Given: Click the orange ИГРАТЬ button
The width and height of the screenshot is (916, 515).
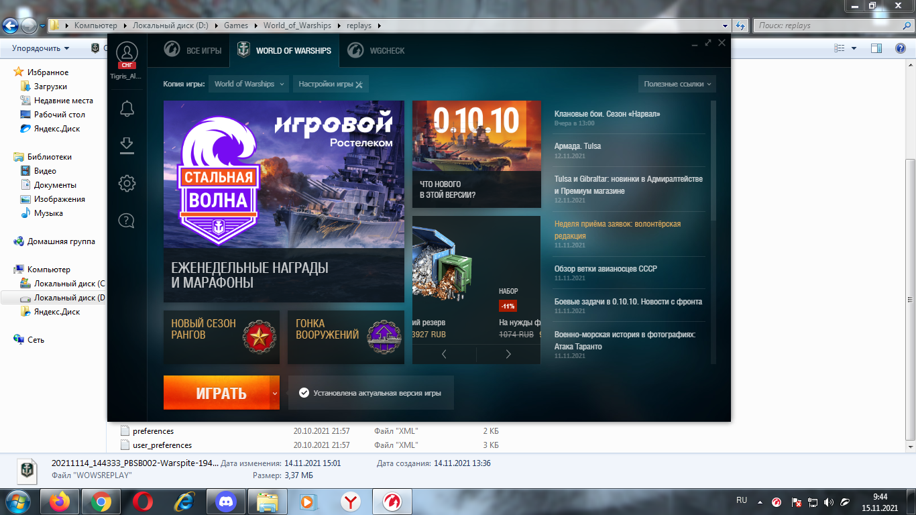Looking at the screenshot, I should pos(217,393).
